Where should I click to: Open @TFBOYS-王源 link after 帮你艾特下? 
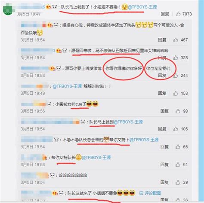coord(144,139)
